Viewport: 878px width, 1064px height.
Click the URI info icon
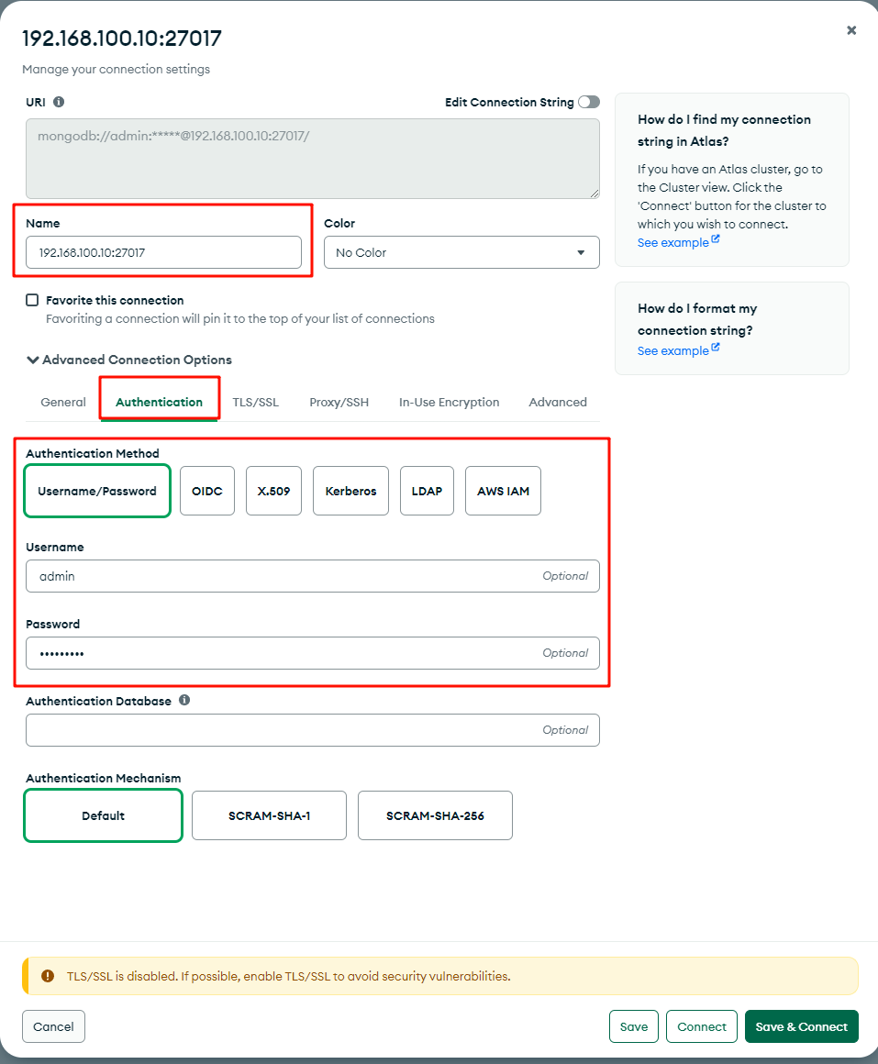pyautogui.click(x=59, y=103)
